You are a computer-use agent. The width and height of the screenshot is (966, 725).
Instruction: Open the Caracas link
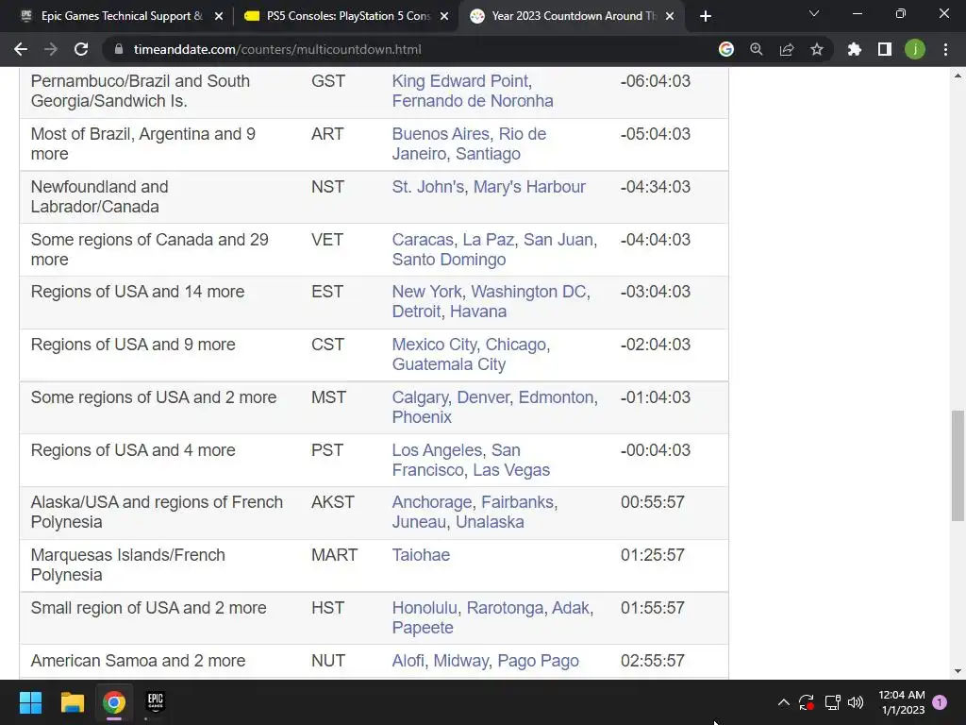[x=423, y=239]
